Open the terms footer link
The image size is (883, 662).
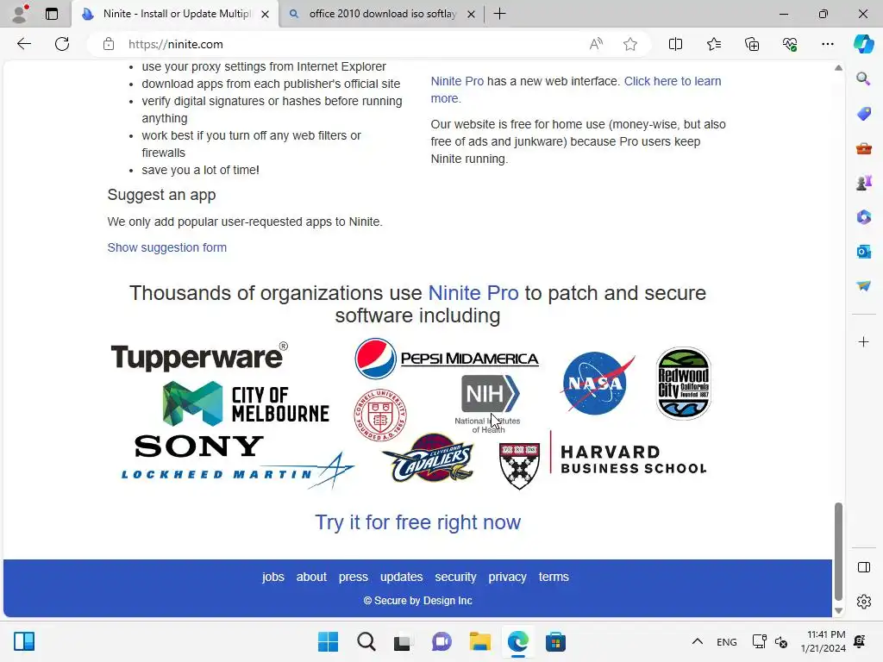click(553, 577)
